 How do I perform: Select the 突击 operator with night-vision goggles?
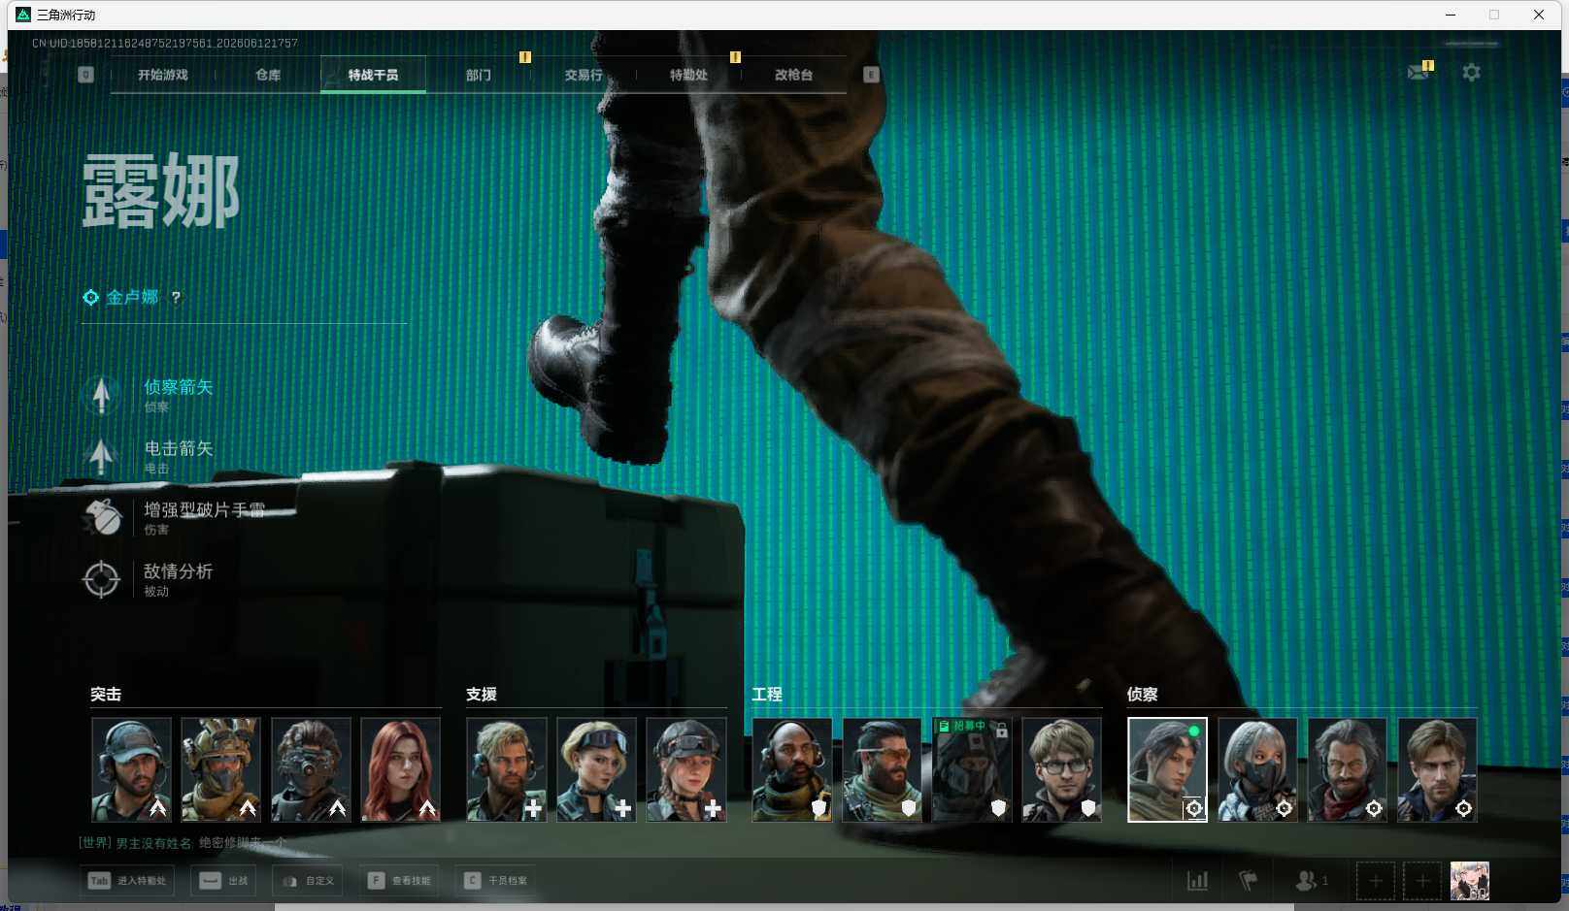[311, 769]
